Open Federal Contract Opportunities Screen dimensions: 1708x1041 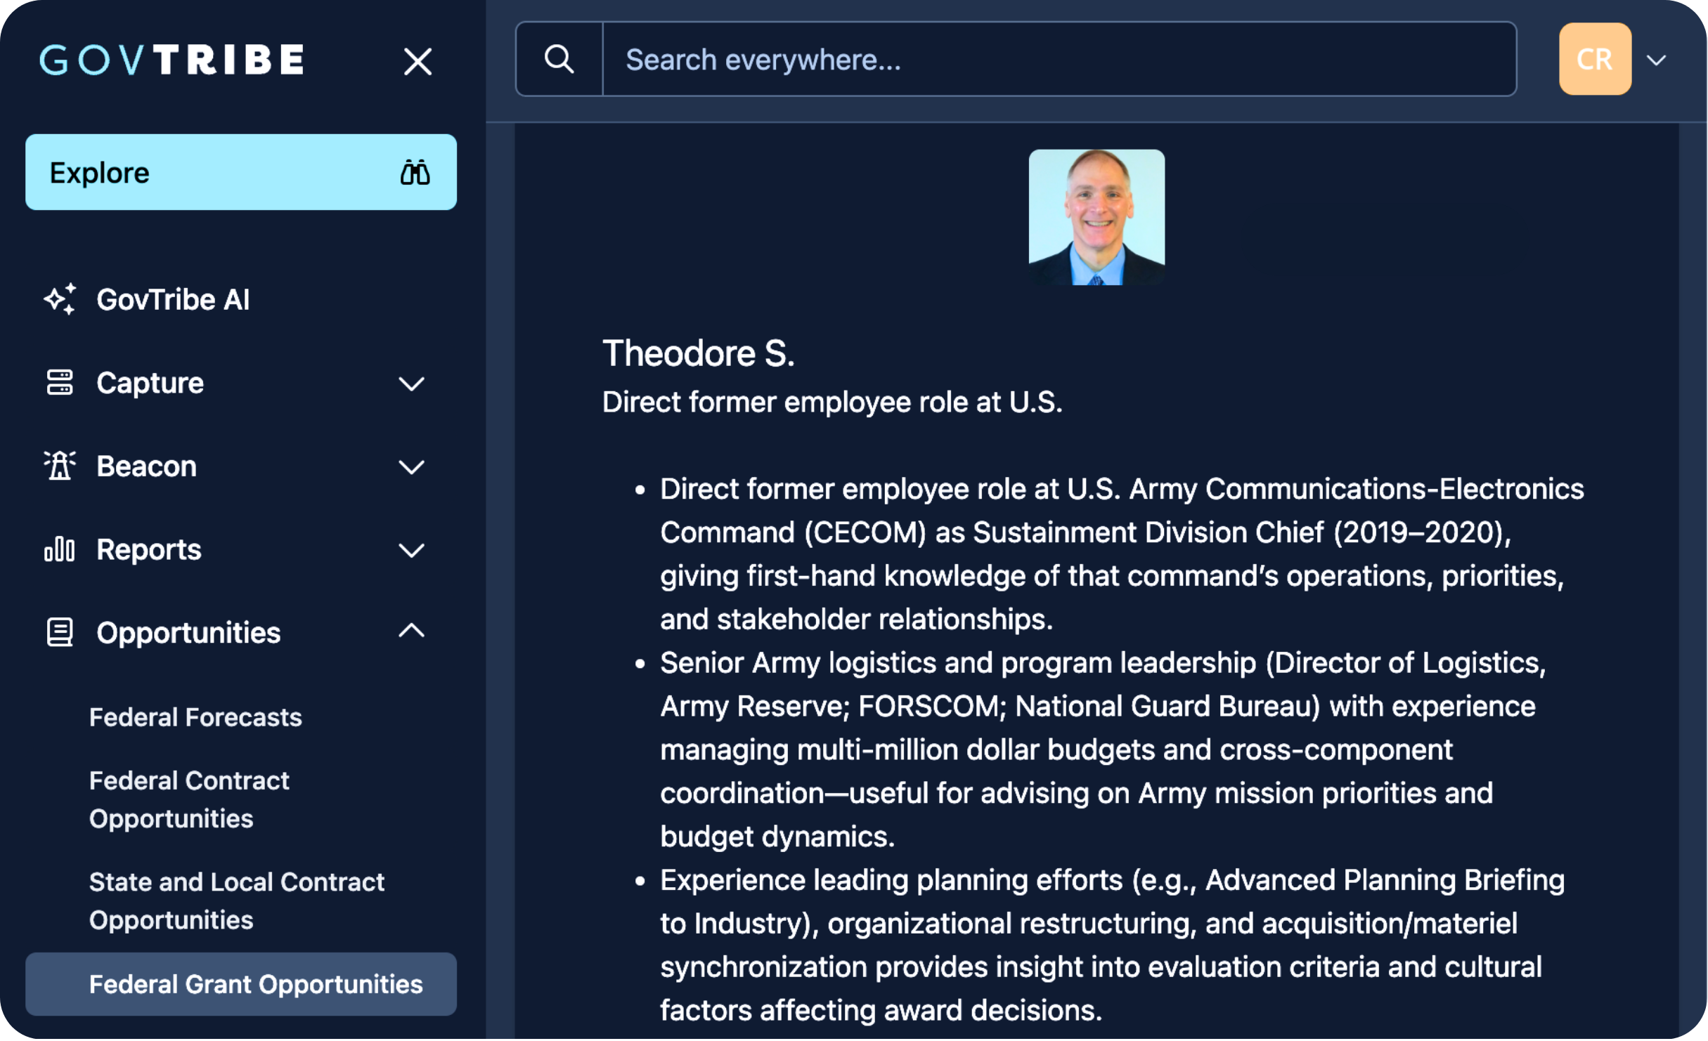189,799
